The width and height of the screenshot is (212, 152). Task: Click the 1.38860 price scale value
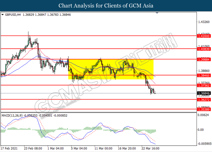pyautogui.click(x=204, y=71)
